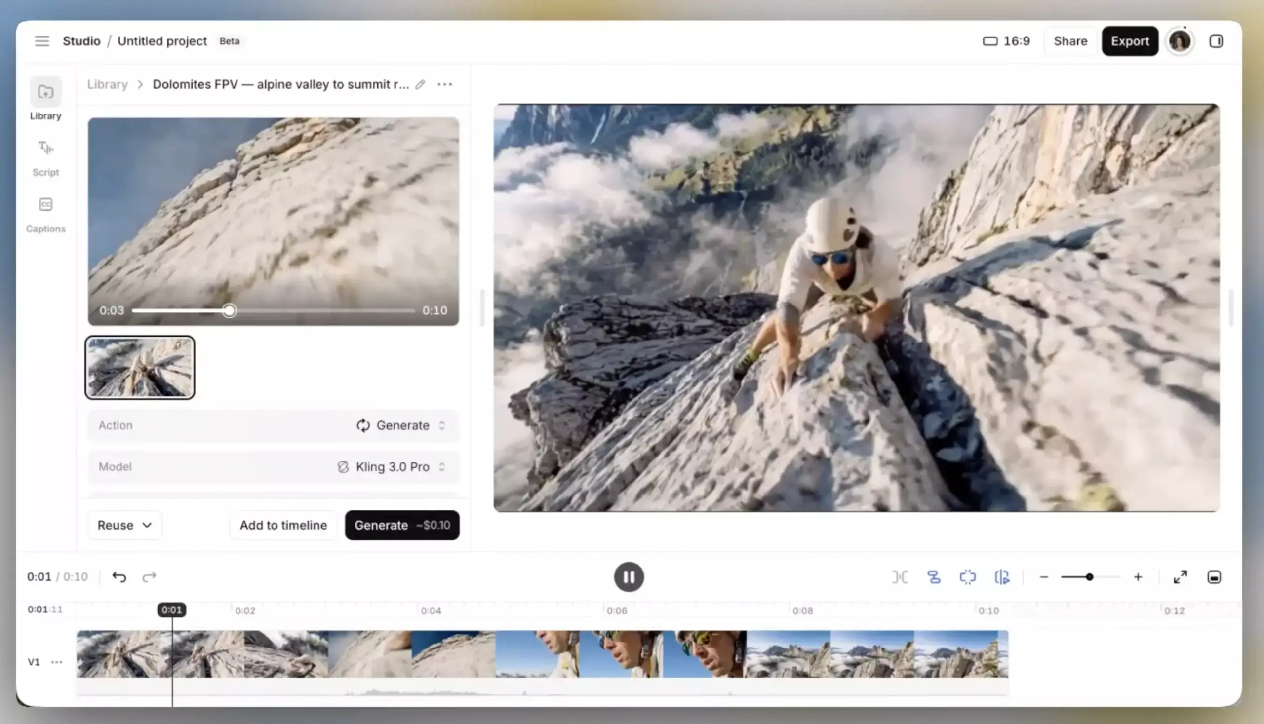Click the 0:01 playhead marker

[172, 610]
